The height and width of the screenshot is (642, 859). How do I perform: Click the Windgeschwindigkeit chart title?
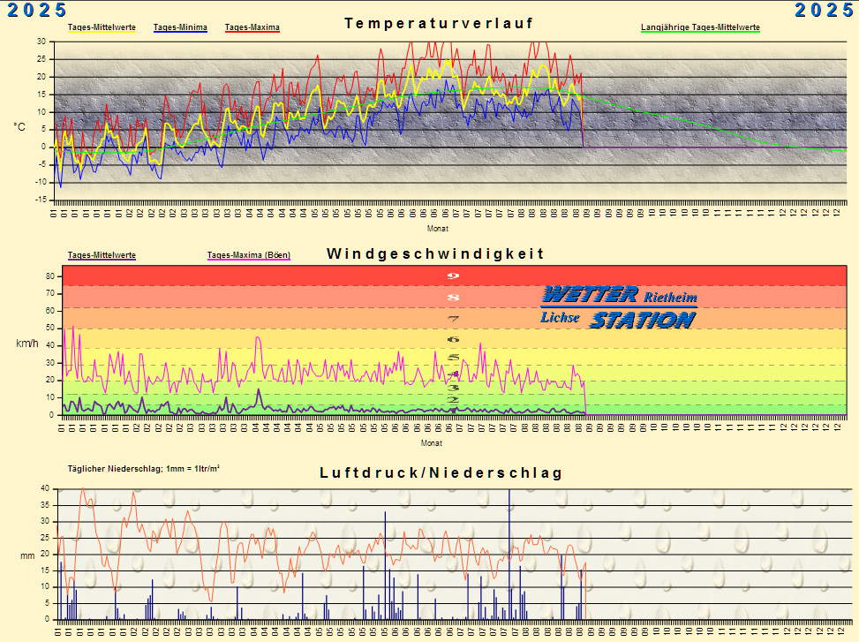coord(435,253)
